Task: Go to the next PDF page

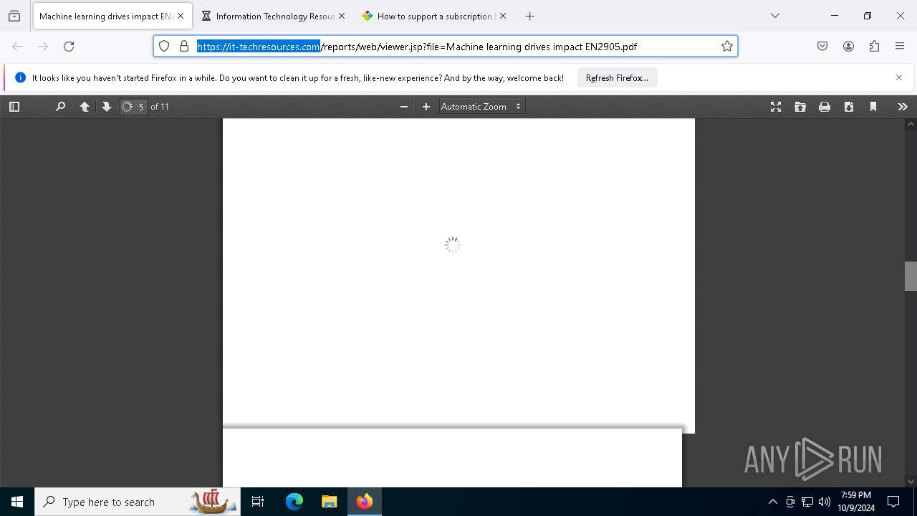Action: (107, 107)
